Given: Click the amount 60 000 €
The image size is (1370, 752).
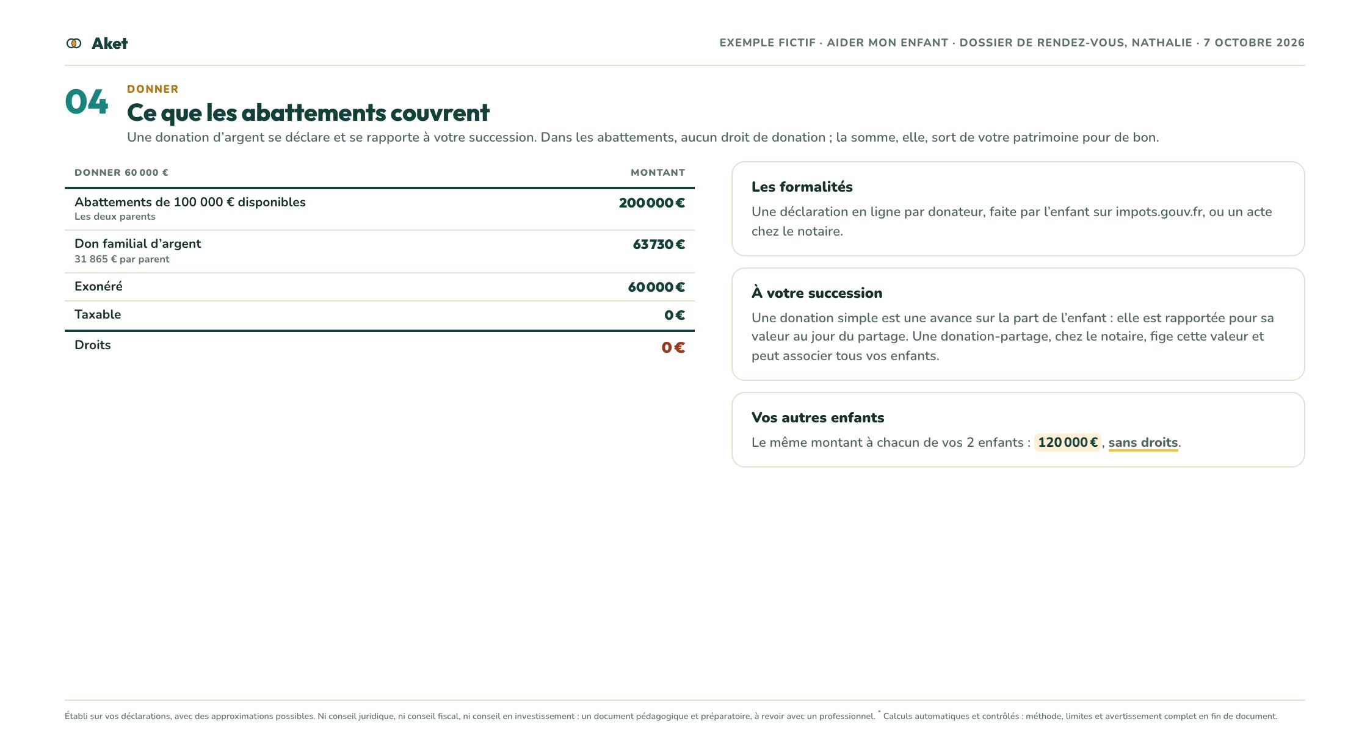Looking at the screenshot, I should (x=656, y=287).
